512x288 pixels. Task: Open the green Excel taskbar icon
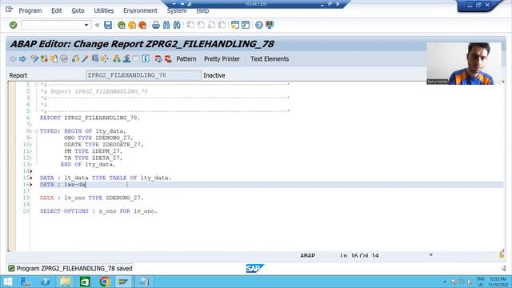pyautogui.click(x=85, y=282)
